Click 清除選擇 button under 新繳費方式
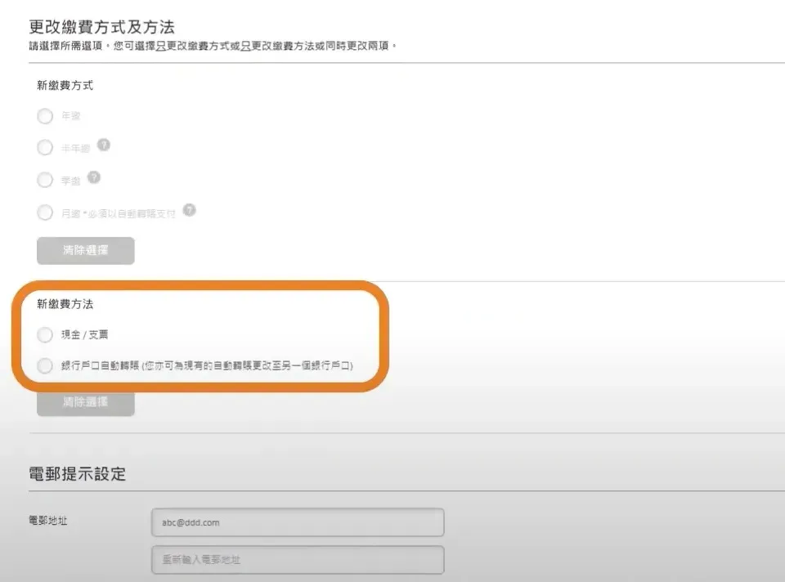Viewport: 785px width, 582px height. (x=86, y=250)
